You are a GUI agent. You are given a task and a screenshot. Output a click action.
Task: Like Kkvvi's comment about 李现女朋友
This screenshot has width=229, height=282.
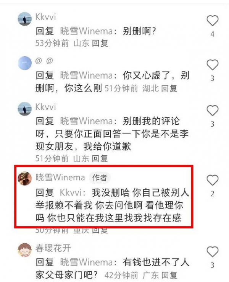pos(213,111)
